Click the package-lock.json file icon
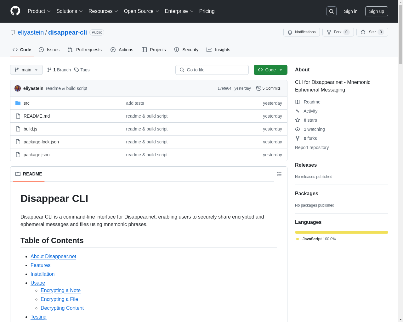The width and height of the screenshot is (403, 322). pos(18,142)
